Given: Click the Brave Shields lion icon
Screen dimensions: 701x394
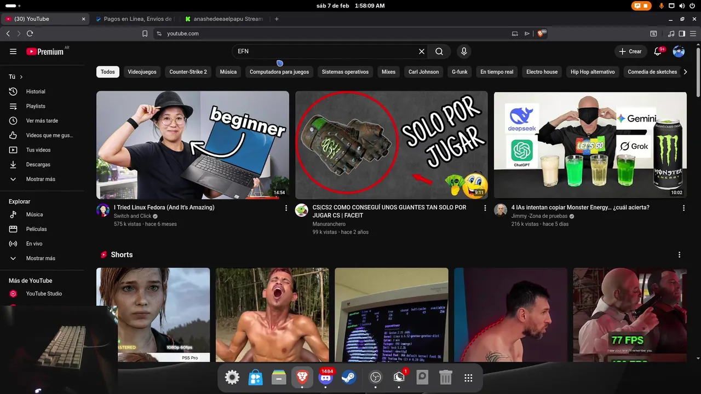Looking at the screenshot, I should (x=542, y=33).
